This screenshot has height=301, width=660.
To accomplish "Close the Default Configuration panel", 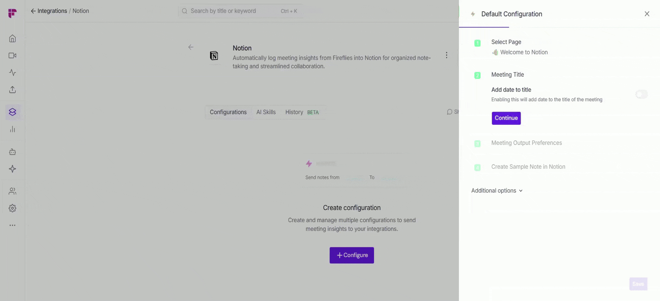I will [x=647, y=14].
